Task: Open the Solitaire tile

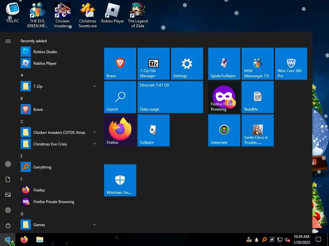Action: [x=153, y=130]
